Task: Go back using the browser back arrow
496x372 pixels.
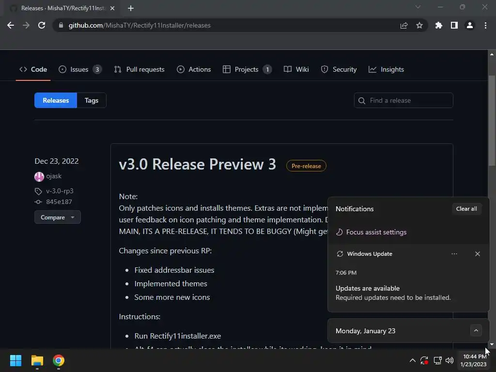Action: tap(11, 25)
